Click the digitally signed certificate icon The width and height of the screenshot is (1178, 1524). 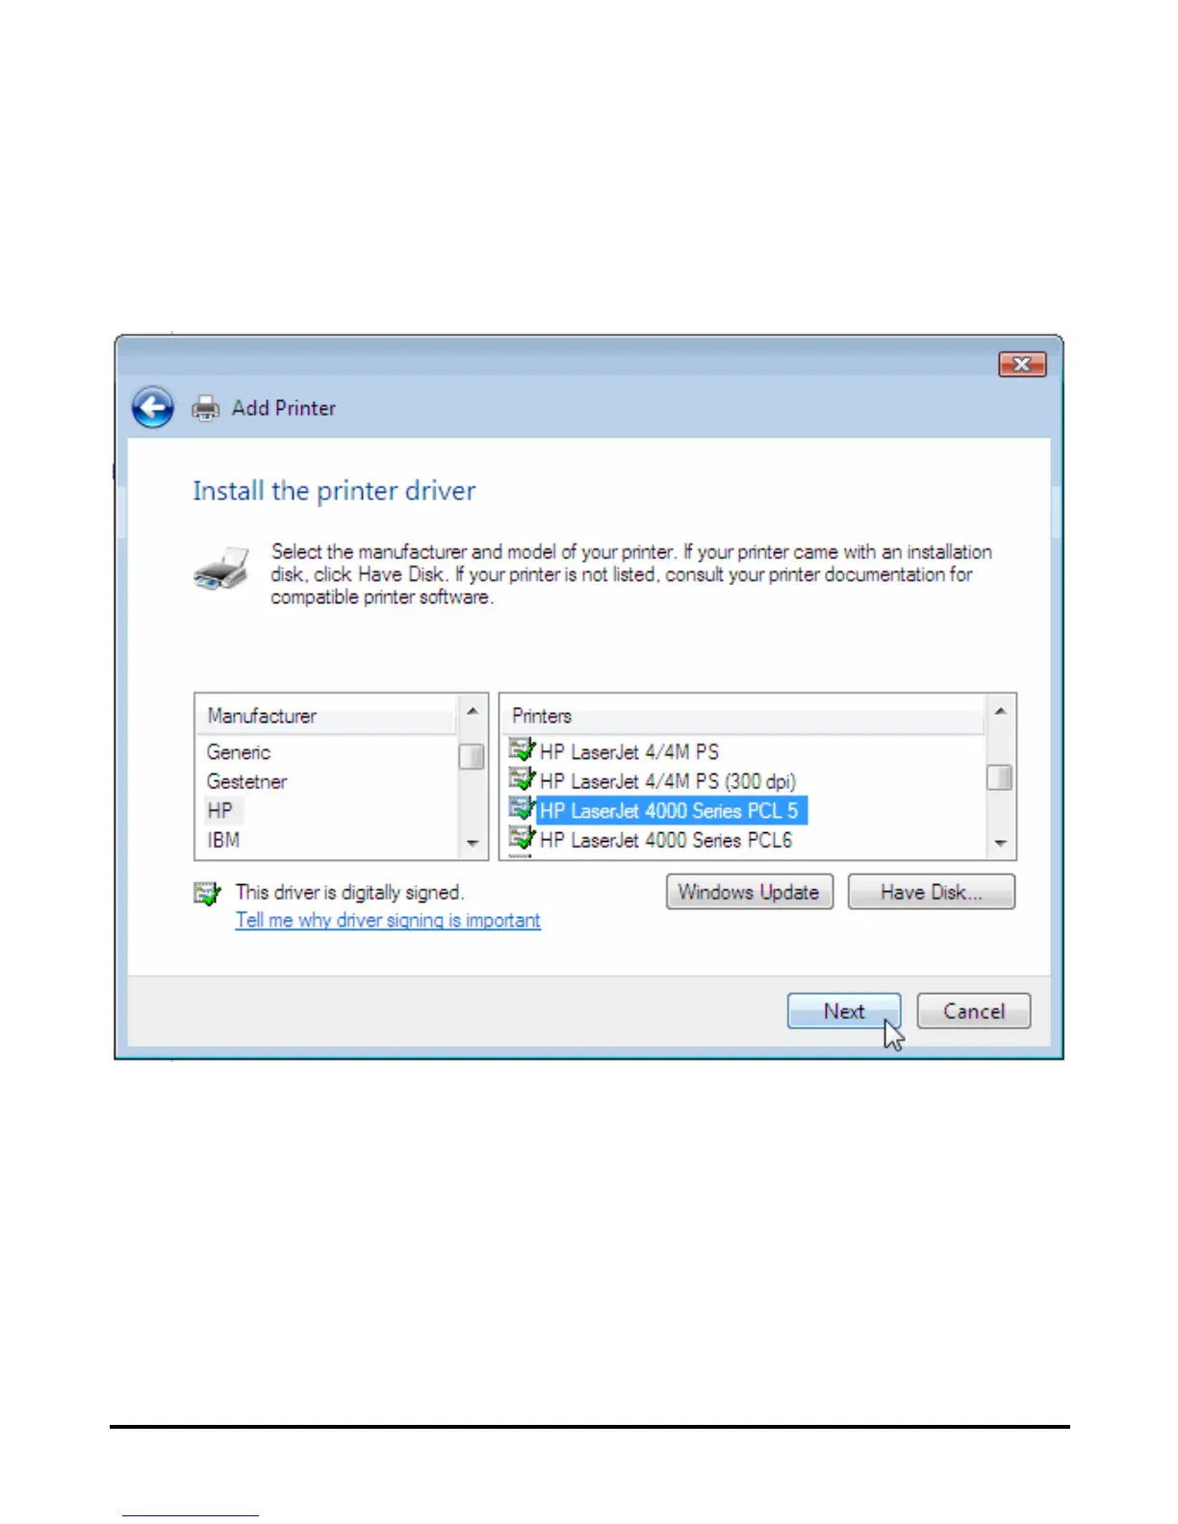tap(207, 893)
